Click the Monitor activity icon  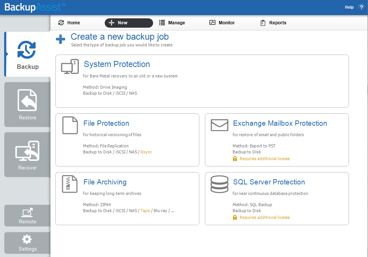212,22
